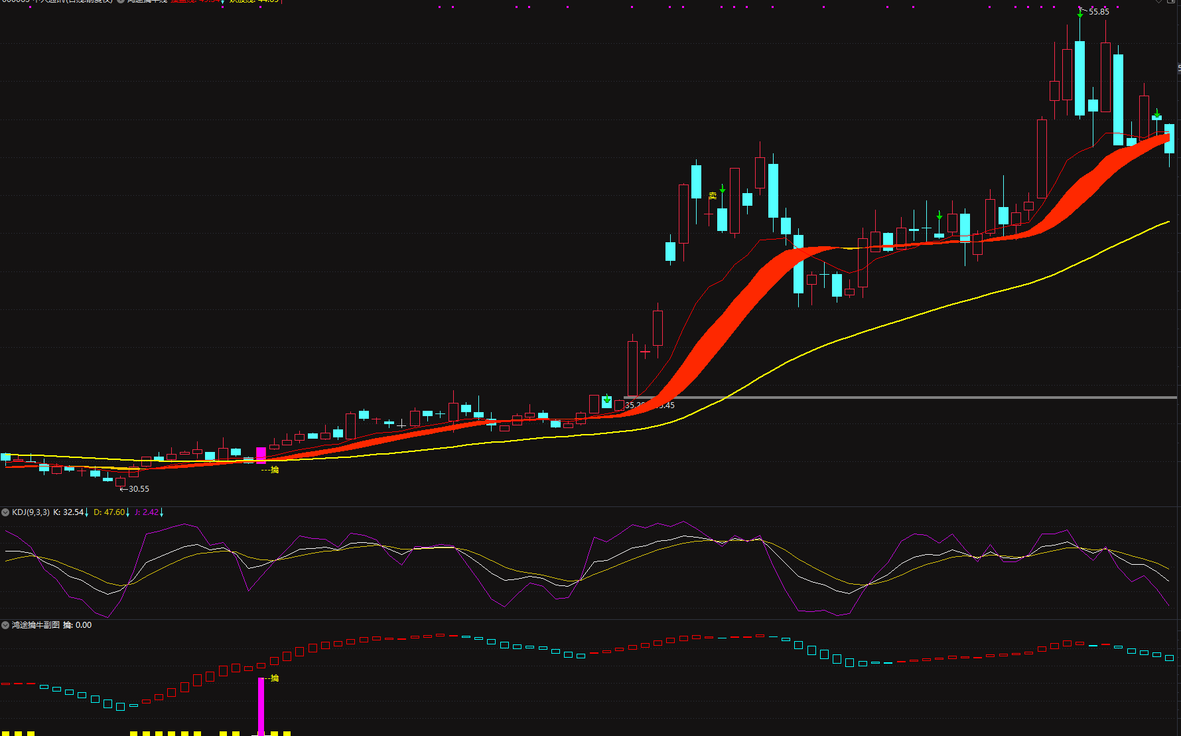The image size is (1181, 736).
Task: Click the tall magenta 擒 bar in sub-chart
Action: (261, 705)
